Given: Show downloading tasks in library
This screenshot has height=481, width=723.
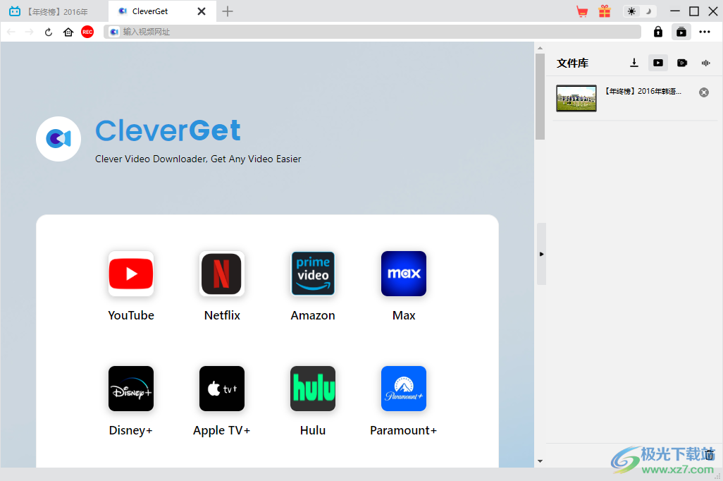Looking at the screenshot, I should point(634,63).
